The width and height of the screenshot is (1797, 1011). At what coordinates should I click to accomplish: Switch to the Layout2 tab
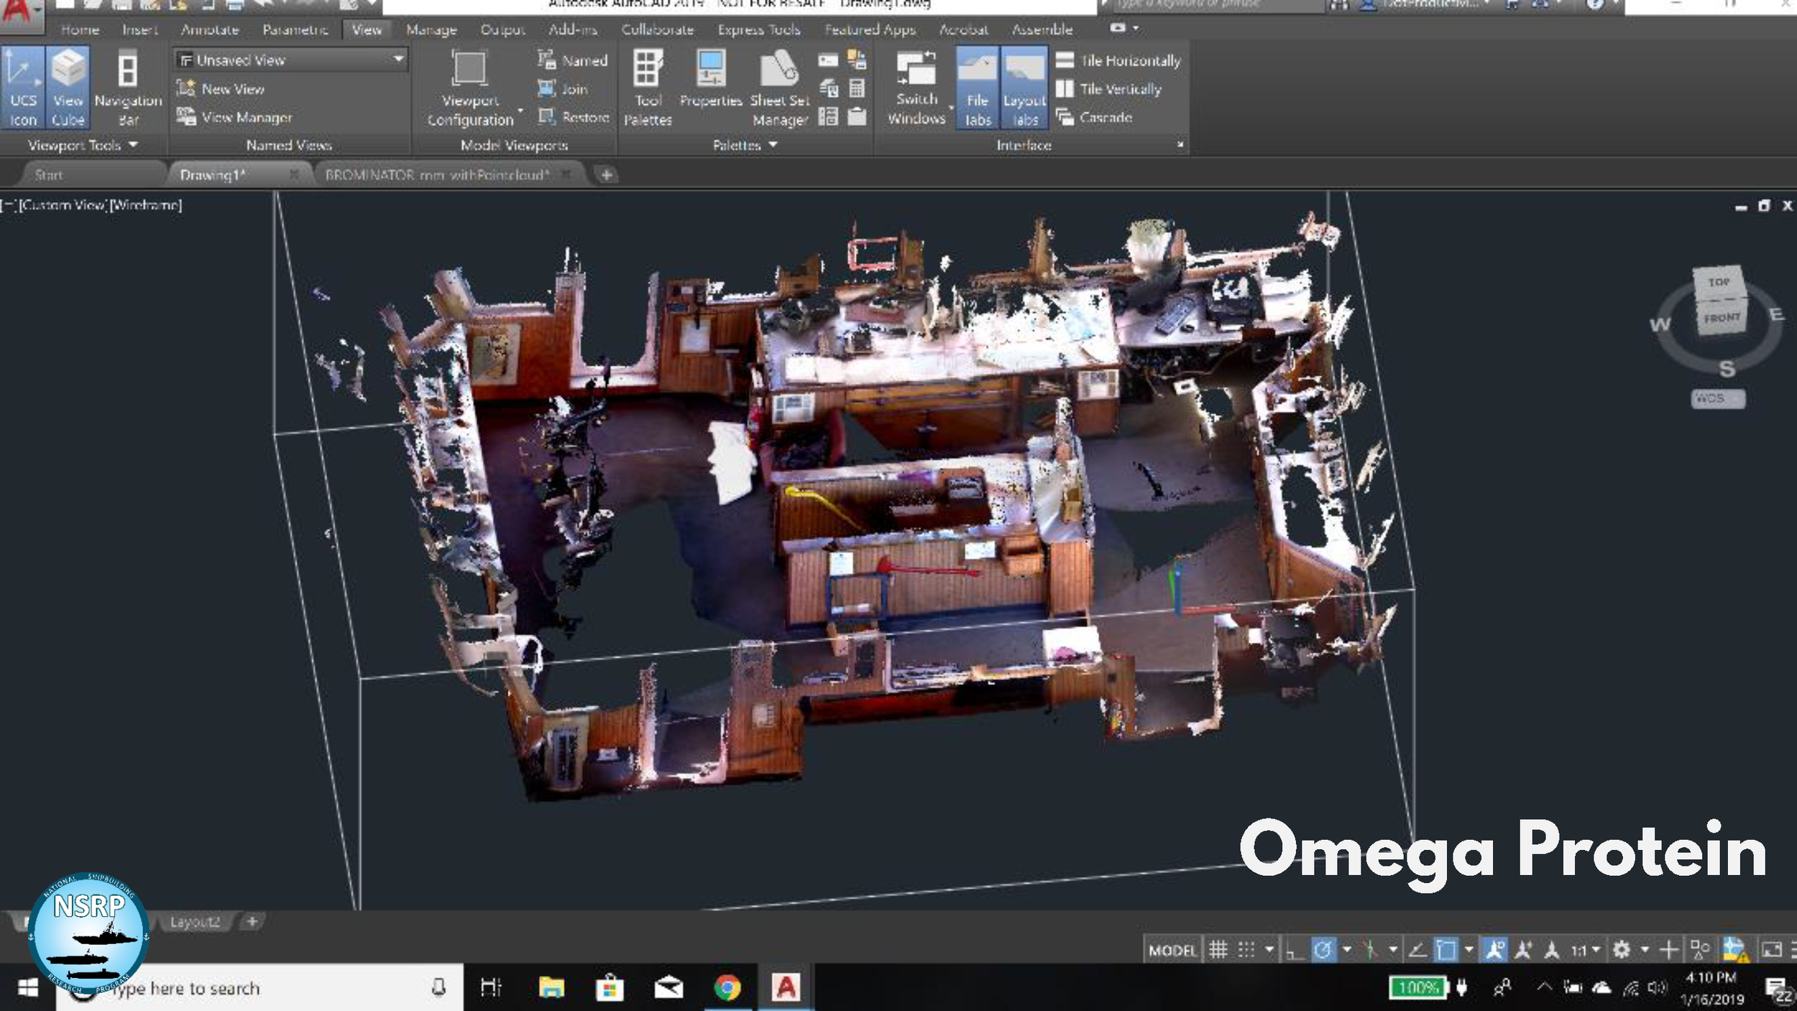pyautogui.click(x=194, y=922)
